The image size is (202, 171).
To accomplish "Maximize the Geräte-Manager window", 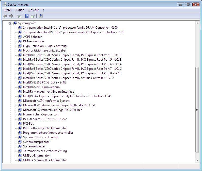I will tap(188, 5).
